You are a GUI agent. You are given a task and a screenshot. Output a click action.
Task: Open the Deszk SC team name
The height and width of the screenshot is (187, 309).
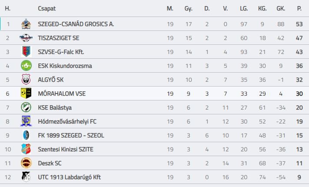(50, 163)
